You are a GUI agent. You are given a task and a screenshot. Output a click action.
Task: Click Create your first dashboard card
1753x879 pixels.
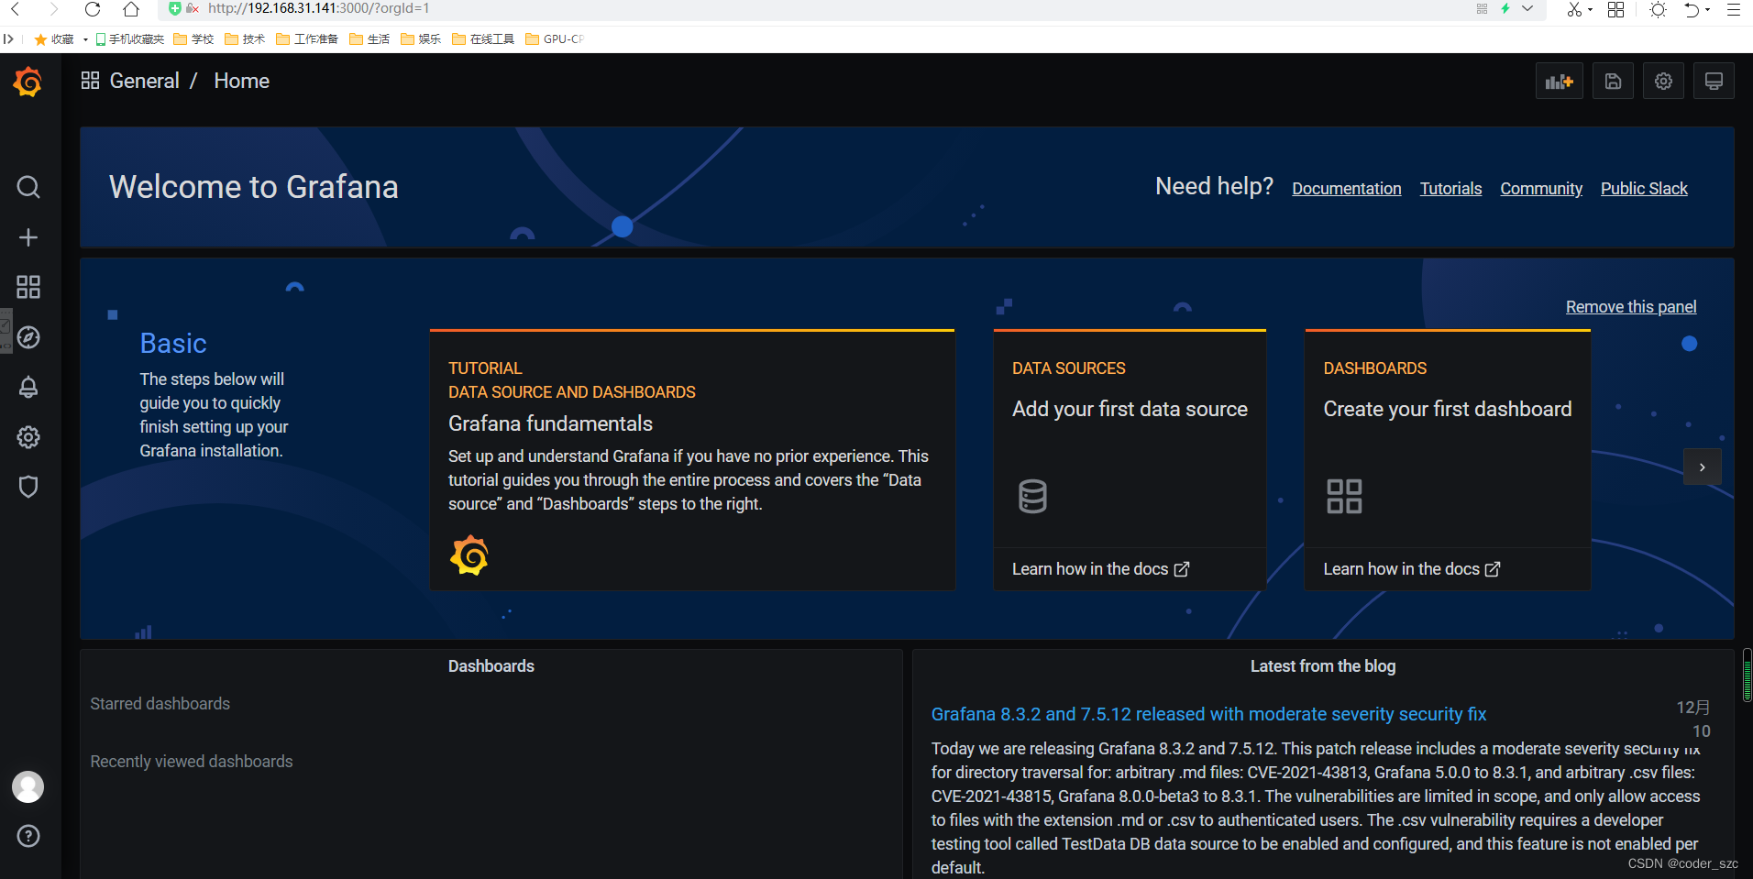[x=1447, y=460]
